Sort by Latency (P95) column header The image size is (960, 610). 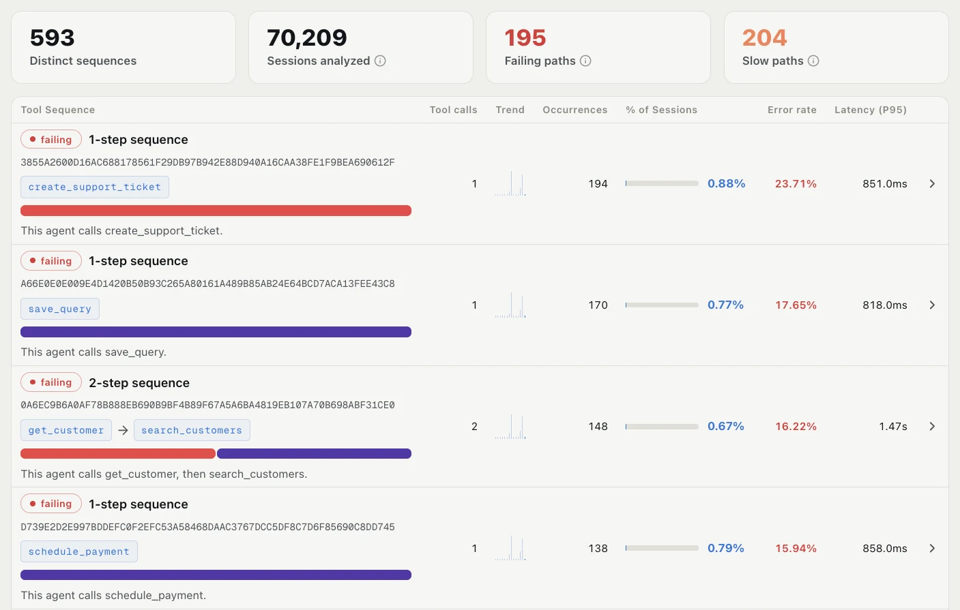pyautogui.click(x=871, y=110)
